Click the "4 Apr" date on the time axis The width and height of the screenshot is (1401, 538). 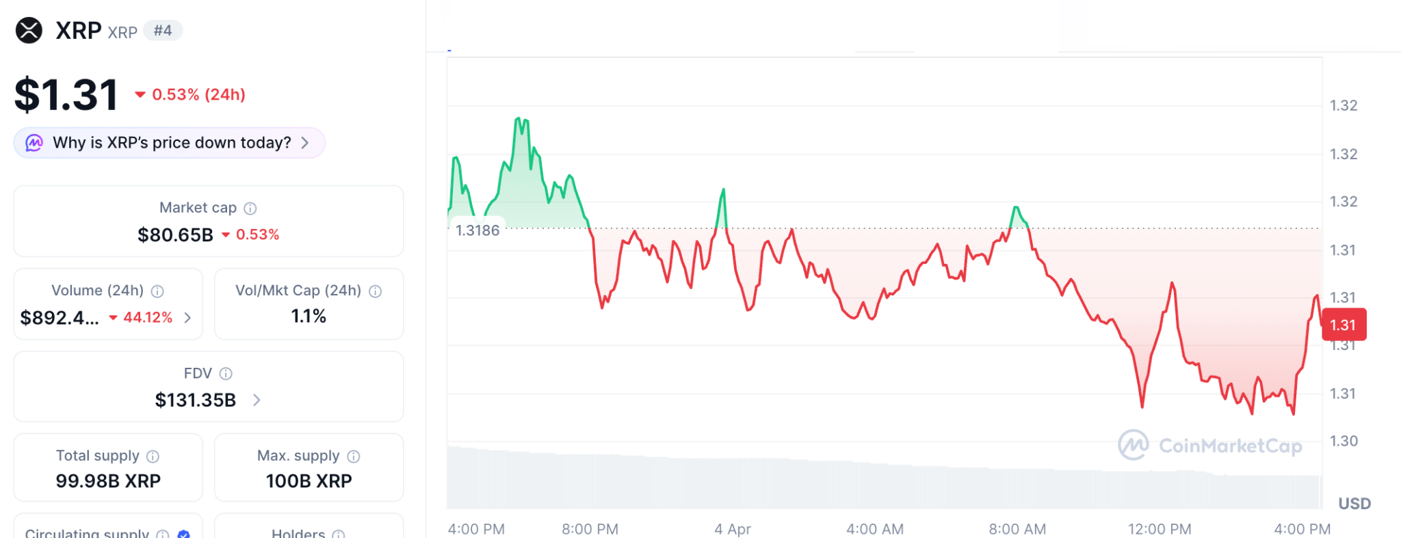pos(732,529)
